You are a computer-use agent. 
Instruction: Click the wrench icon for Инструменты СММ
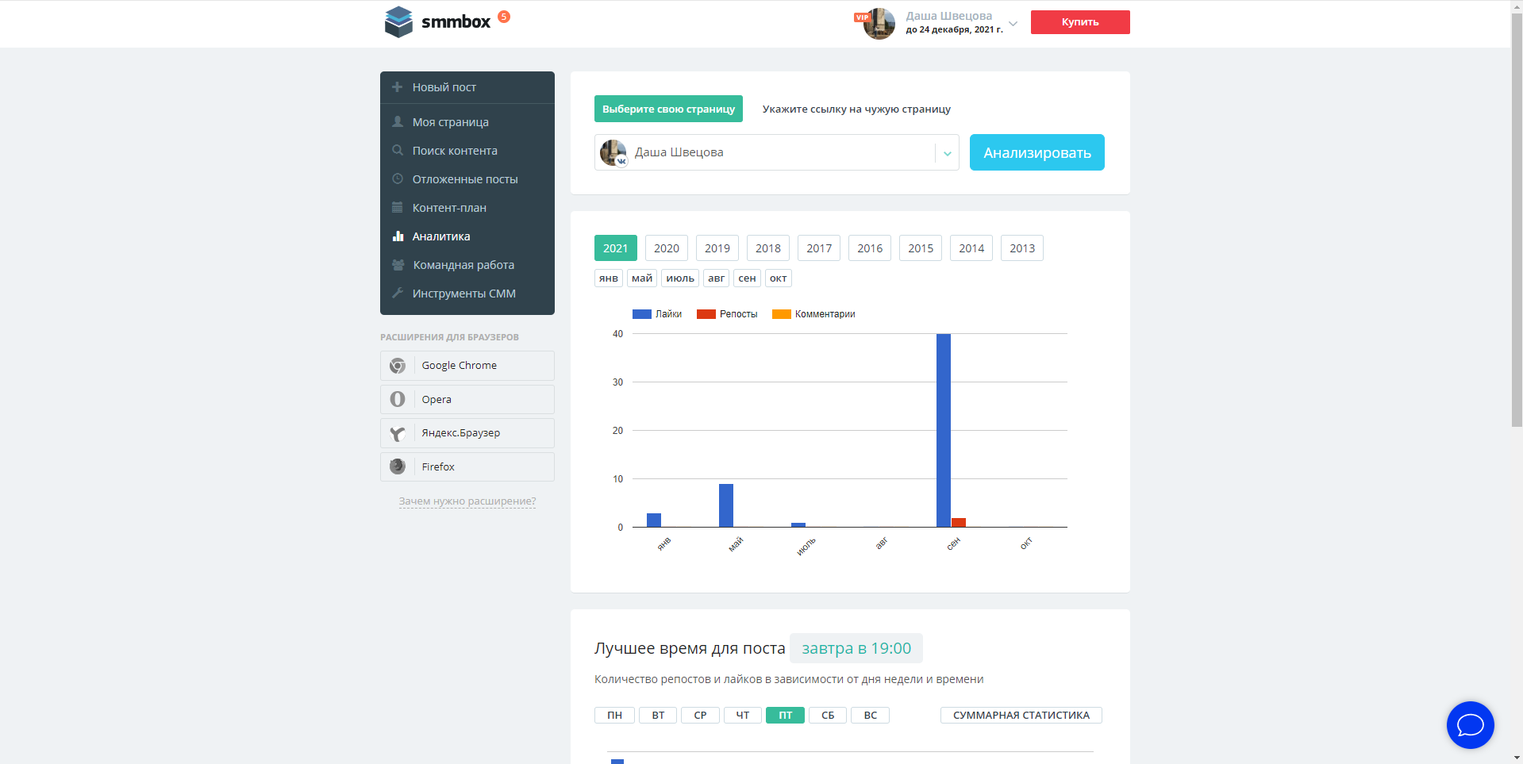(398, 294)
